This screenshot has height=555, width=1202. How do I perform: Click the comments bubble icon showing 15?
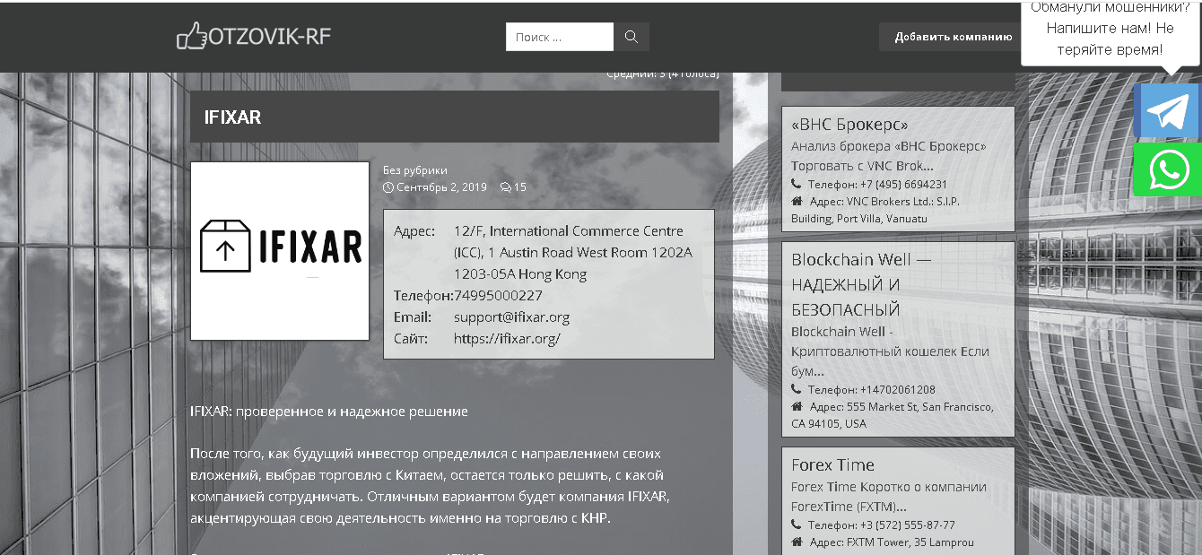[x=506, y=187]
